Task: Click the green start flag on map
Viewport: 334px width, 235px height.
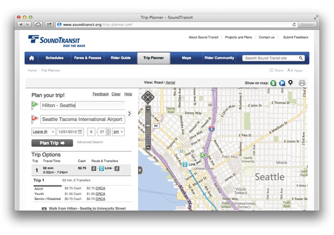Action: pyautogui.click(x=203, y=156)
